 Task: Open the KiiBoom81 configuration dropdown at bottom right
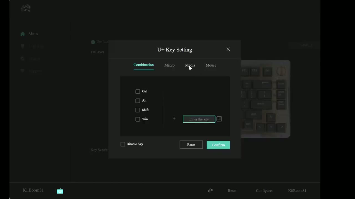pyautogui.click(x=297, y=190)
